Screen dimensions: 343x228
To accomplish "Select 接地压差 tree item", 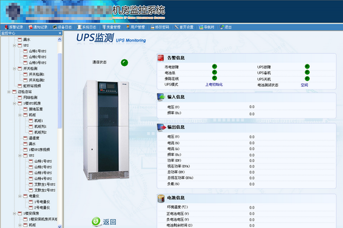I will click(x=35, y=109).
